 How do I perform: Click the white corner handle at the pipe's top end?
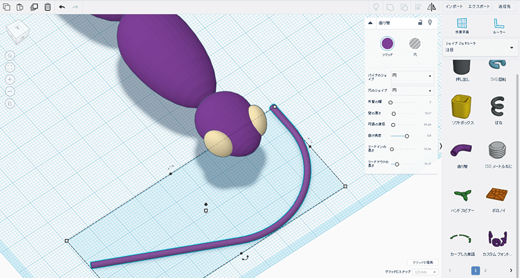tap(274, 107)
